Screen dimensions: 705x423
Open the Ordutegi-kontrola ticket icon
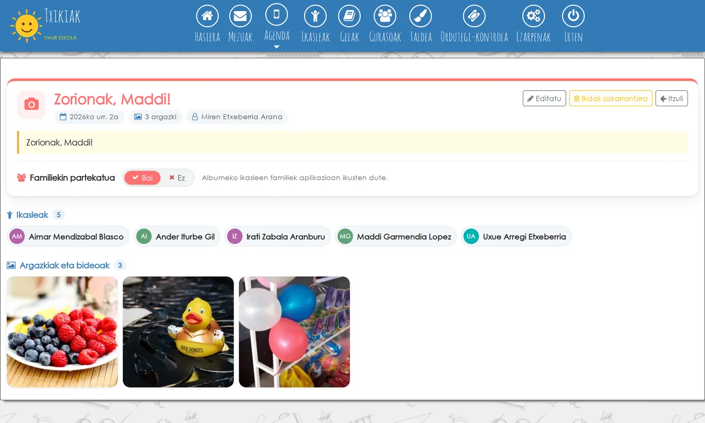474,16
